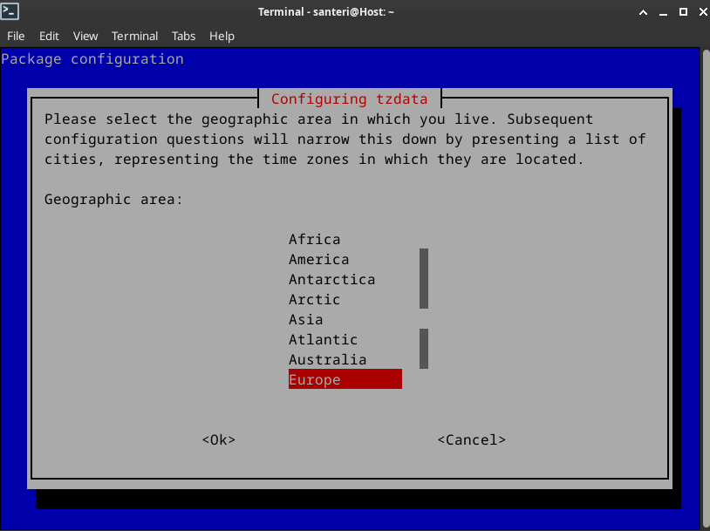710x531 pixels.
Task: Minimize the Terminal window
Action: pyautogui.click(x=662, y=11)
